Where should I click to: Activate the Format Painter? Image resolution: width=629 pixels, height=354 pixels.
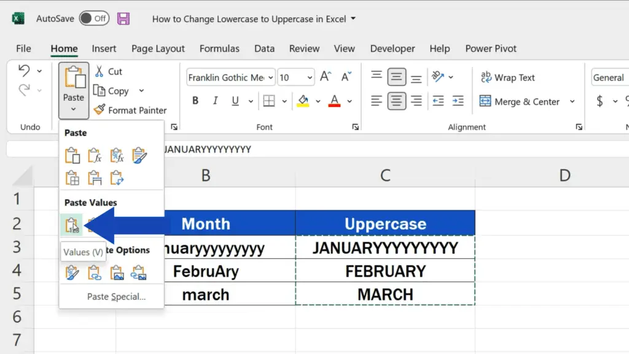tap(130, 110)
